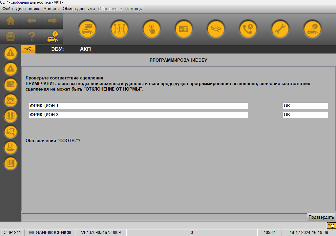Open the Файл menu
Screen dimensions: 336x236
pos(8,9)
